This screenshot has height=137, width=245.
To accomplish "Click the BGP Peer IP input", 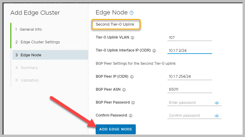I will click(189, 76).
